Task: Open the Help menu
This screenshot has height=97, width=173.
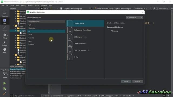Action: pyautogui.click(x=50, y=5)
